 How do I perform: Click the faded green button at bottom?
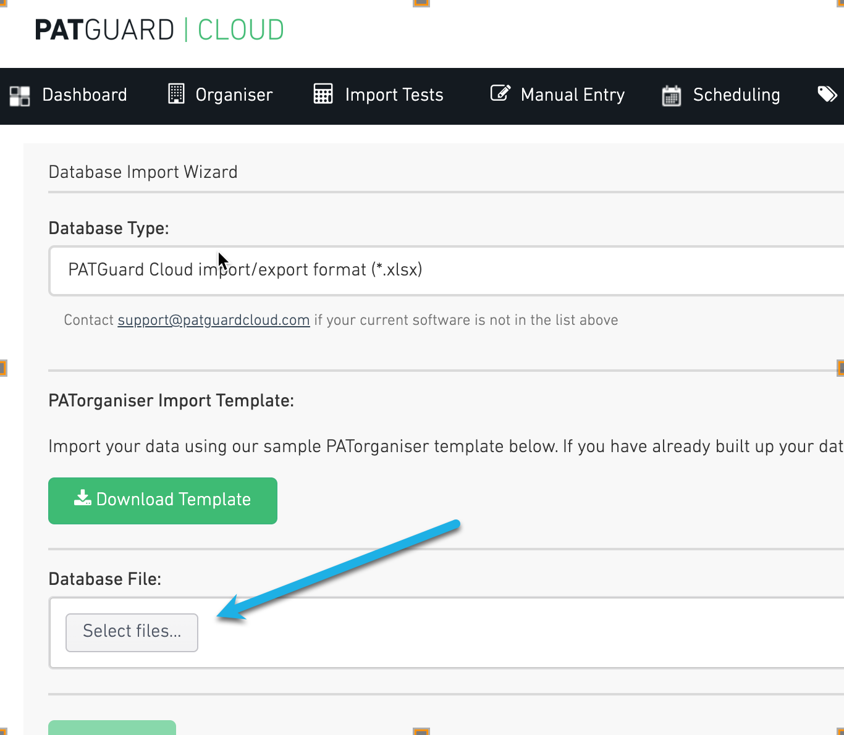pyautogui.click(x=112, y=728)
